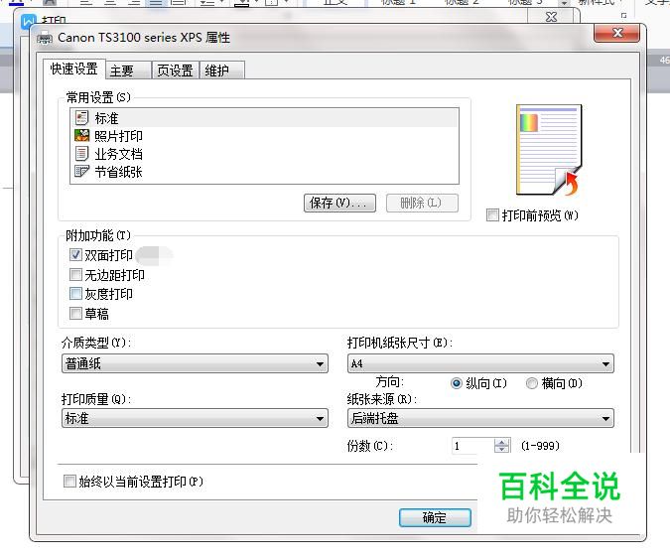Image resolution: width=670 pixels, height=559 pixels.
Task: Click the 保存(V)... button
Action: tap(339, 203)
